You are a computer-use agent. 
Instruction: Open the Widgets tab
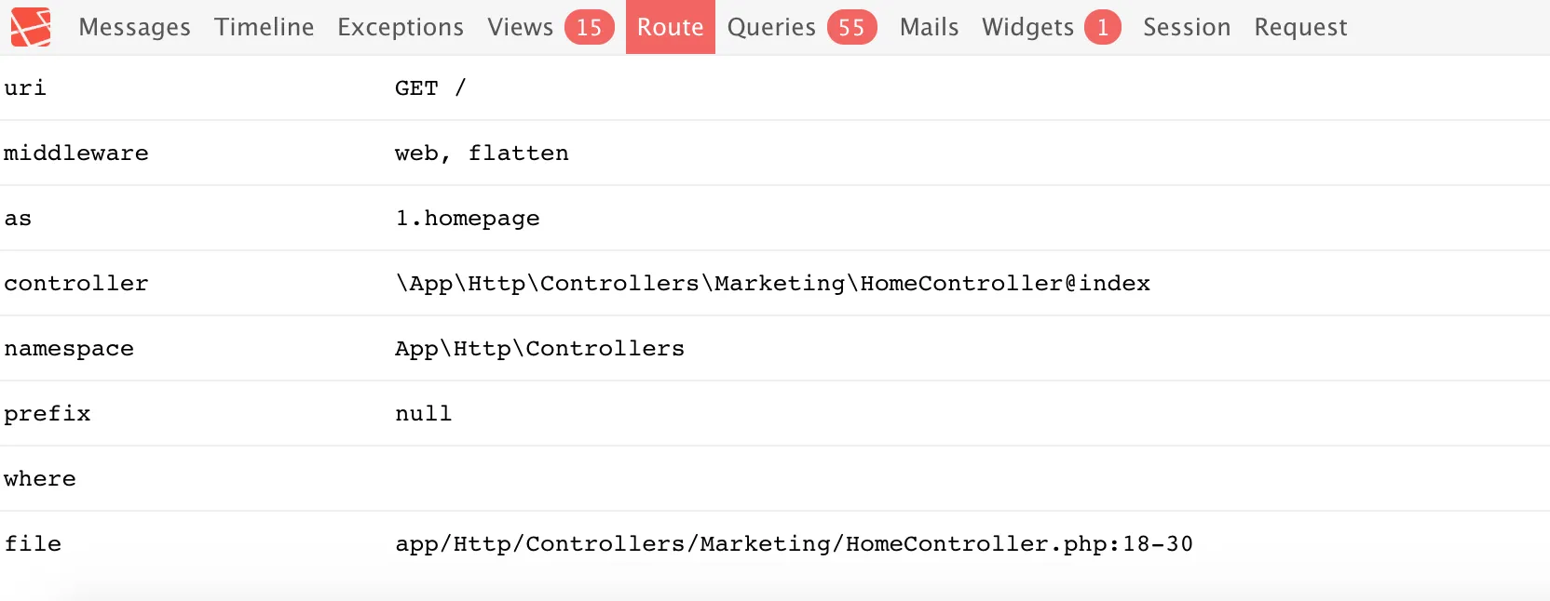[1027, 27]
